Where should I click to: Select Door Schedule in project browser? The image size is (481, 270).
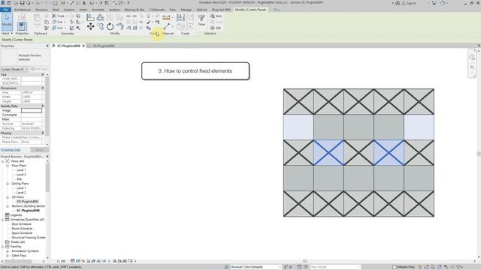point(21,224)
